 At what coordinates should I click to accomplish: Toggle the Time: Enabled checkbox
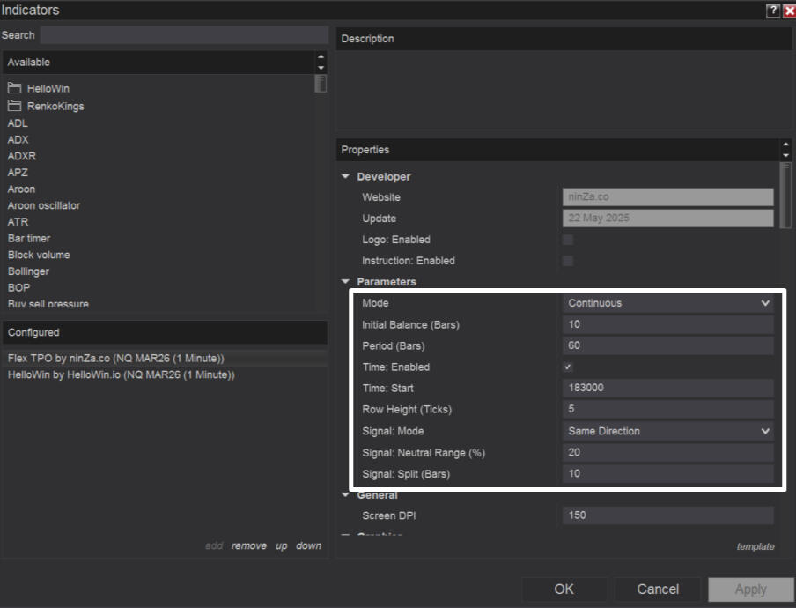click(x=568, y=367)
